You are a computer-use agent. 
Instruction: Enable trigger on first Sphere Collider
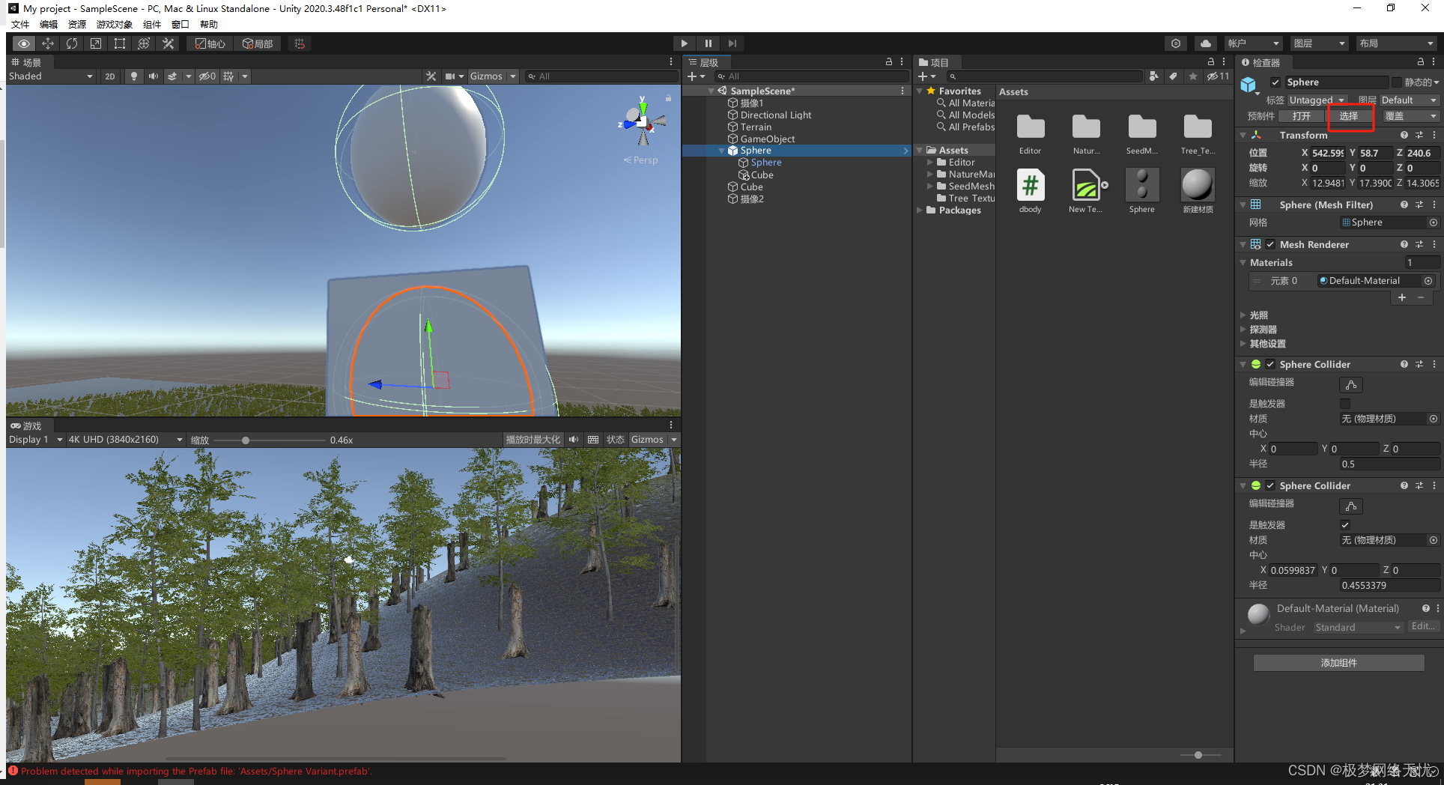pyautogui.click(x=1345, y=404)
